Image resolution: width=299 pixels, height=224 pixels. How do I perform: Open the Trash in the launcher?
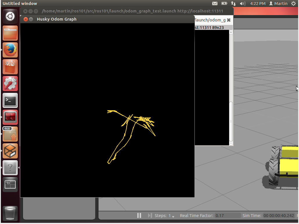[x=10, y=213]
